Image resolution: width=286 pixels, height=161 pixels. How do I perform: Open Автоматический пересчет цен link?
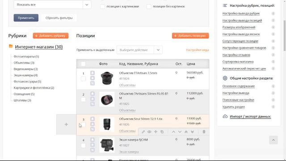point(244,68)
